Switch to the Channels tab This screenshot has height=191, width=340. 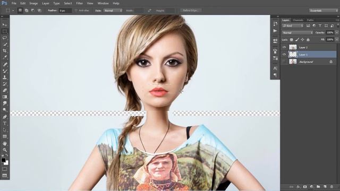[x=297, y=20]
